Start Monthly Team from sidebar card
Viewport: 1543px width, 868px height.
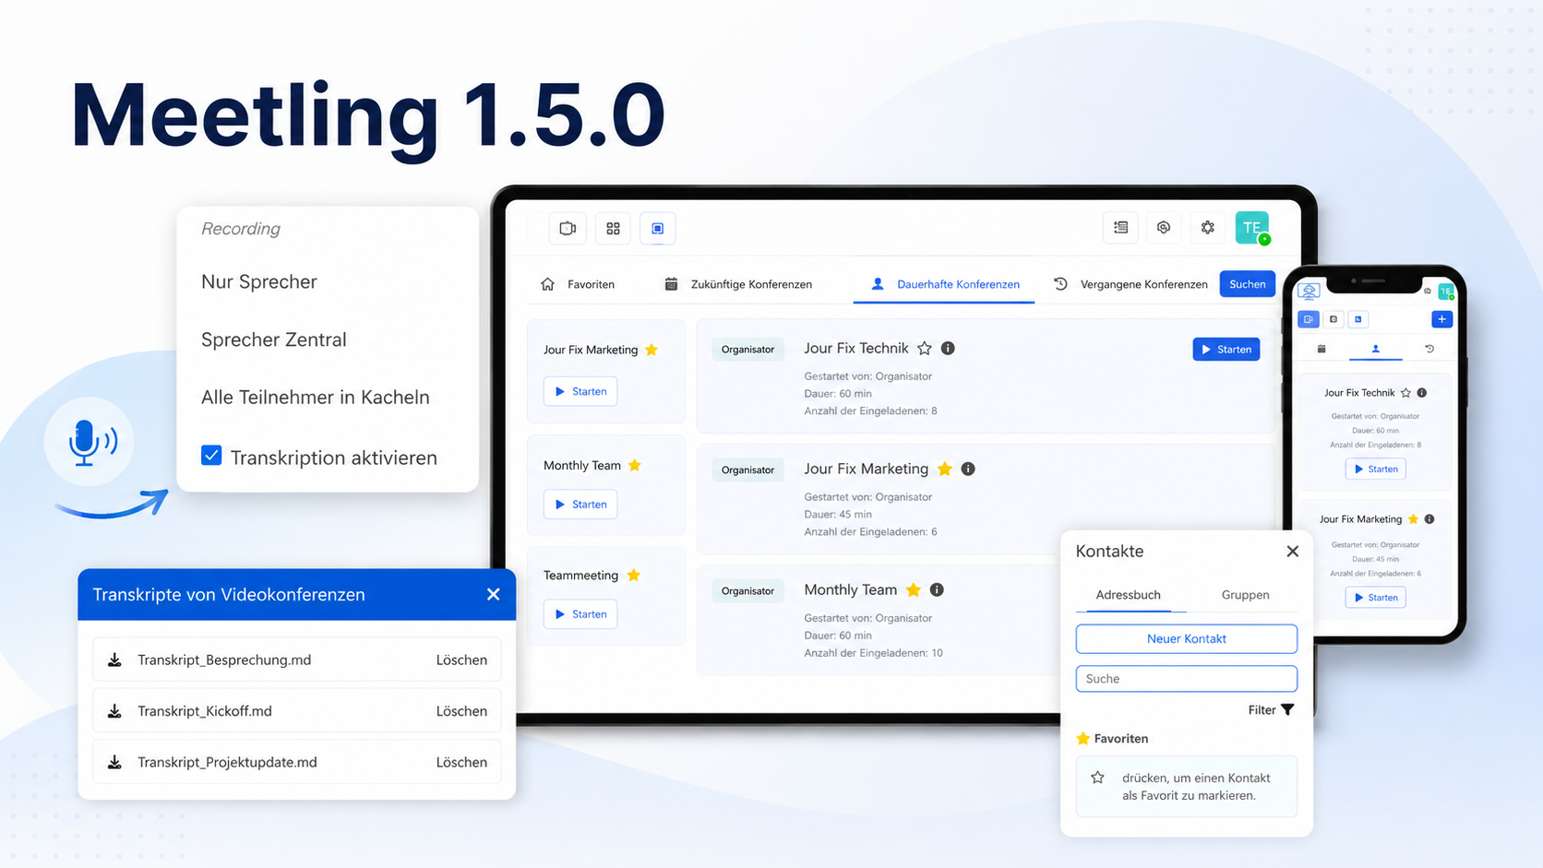(x=580, y=504)
